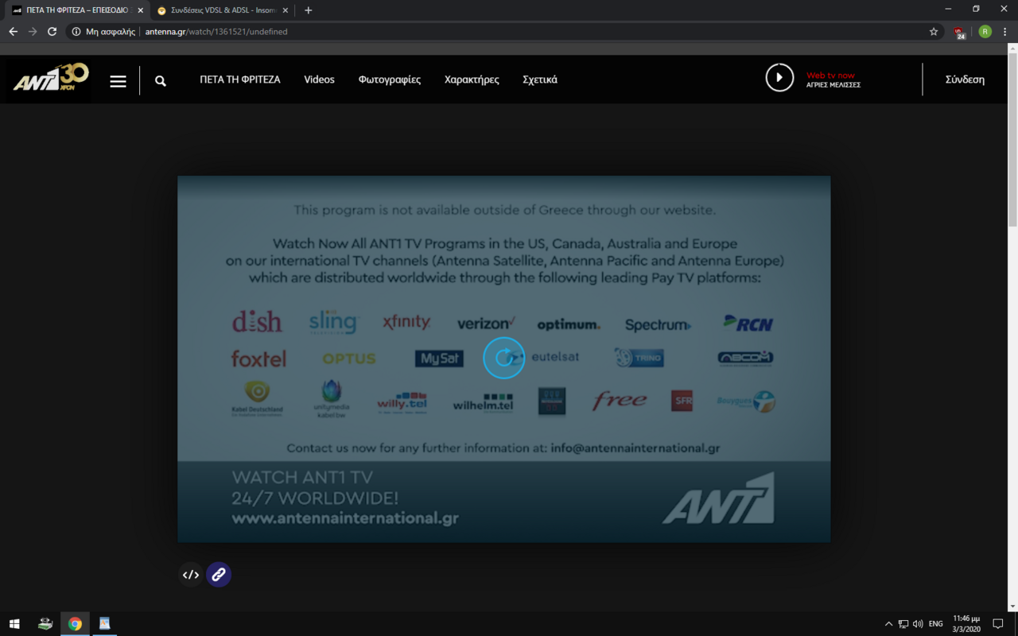The image size is (1018, 636).
Task: Copy the video link with chain icon
Action: coord(219,575)
